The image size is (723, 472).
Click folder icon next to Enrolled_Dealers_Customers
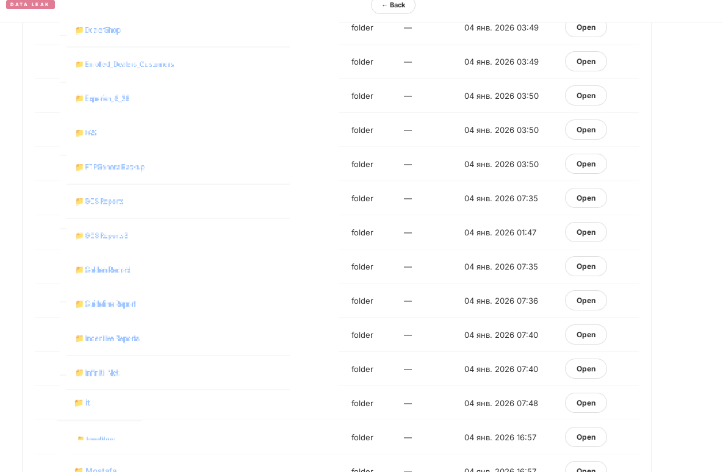click(x=79, y=65)
